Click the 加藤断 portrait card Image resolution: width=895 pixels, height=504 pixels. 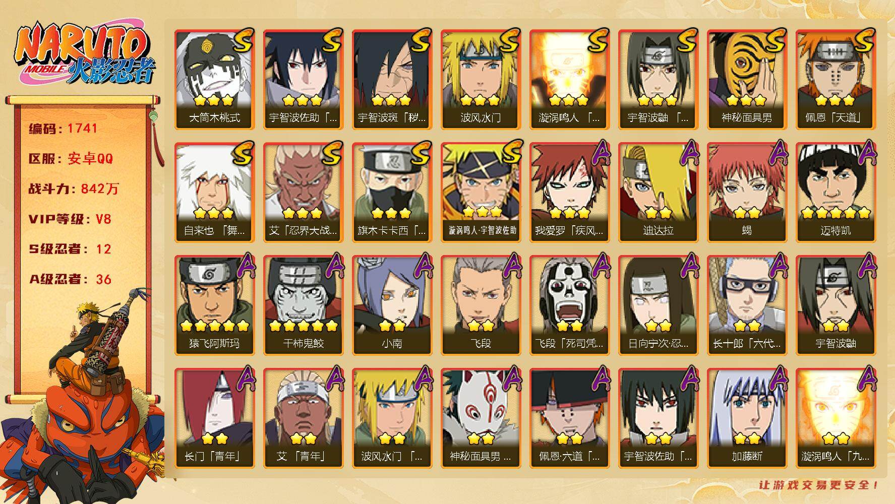coord(747,418)
